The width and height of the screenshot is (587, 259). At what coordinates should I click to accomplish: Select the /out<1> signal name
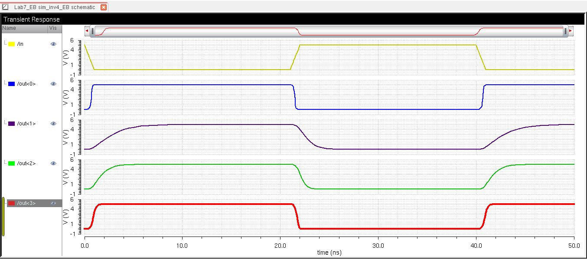[26, 124]
